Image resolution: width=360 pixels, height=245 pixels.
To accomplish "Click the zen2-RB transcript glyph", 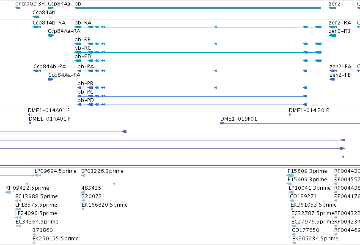I will (x=332, y=35).
